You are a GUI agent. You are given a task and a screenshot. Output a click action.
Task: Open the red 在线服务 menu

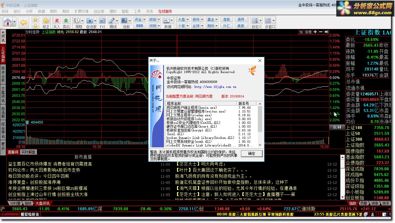tap(165, 11)
